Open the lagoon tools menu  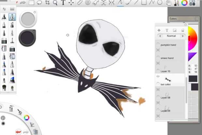tap(11, 108)
